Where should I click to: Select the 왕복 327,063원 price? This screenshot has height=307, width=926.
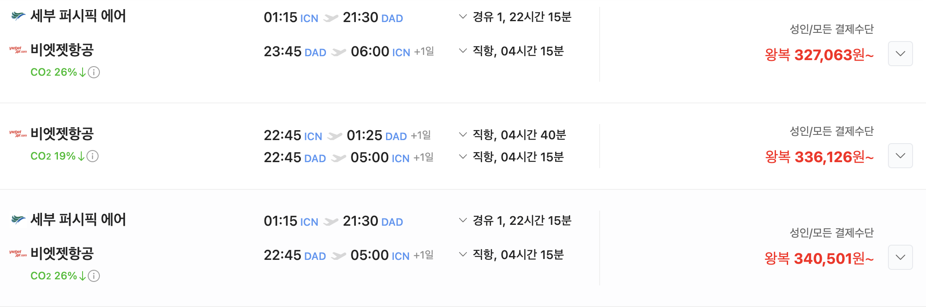819,55
